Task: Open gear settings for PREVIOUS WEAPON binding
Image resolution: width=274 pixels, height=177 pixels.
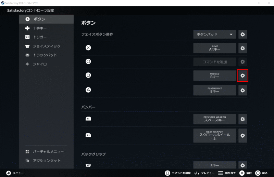Action: point(242,119)
